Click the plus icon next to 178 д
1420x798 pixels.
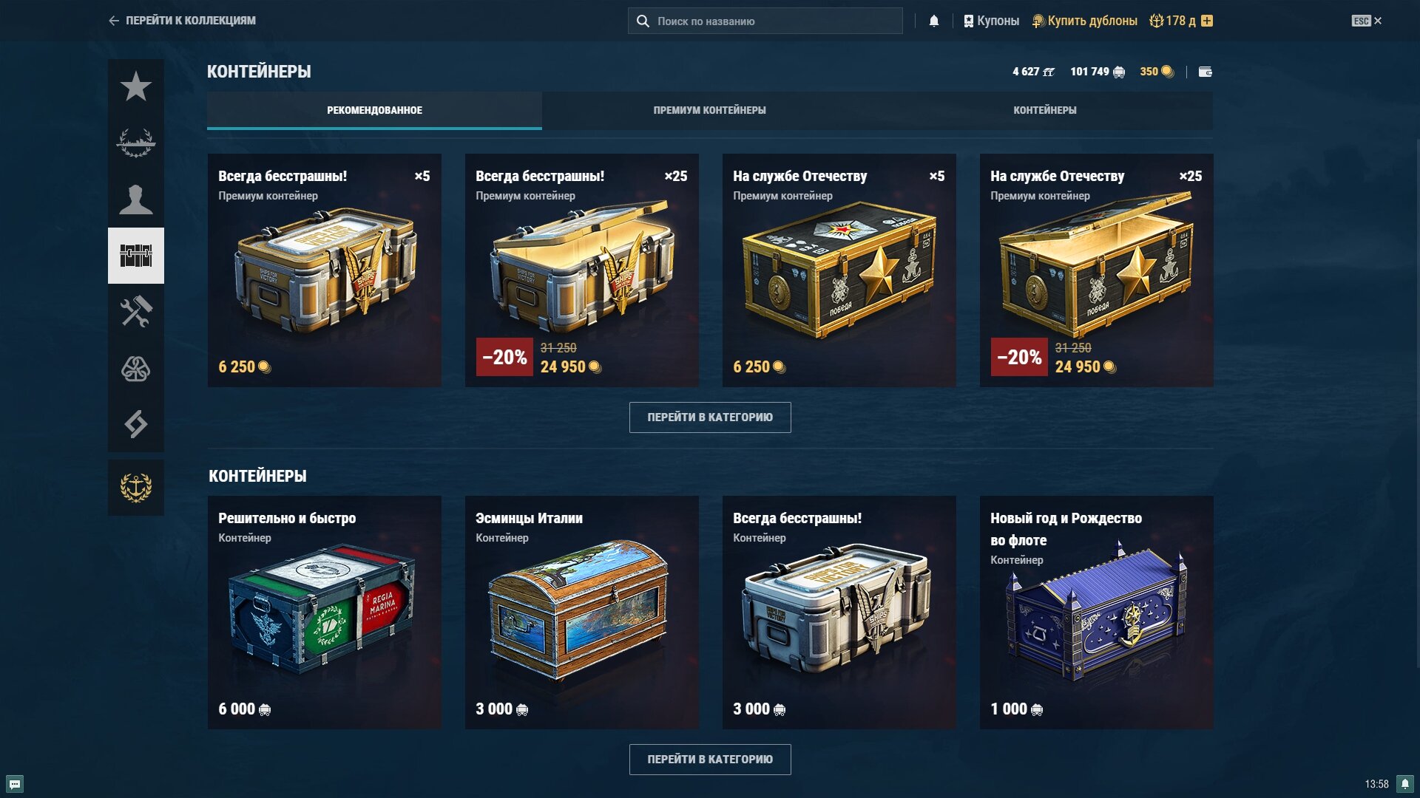[x=1207, y=21]
